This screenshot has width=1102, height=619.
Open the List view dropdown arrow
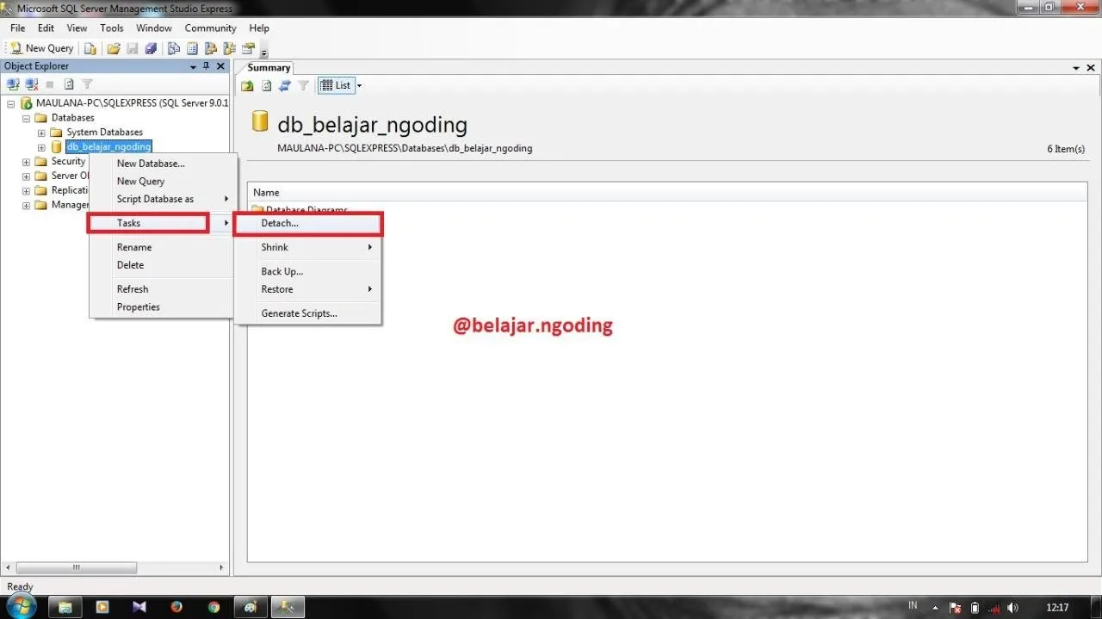tap(359, 85)
